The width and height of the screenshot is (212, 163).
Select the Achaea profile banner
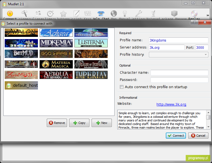click(56, 33)
